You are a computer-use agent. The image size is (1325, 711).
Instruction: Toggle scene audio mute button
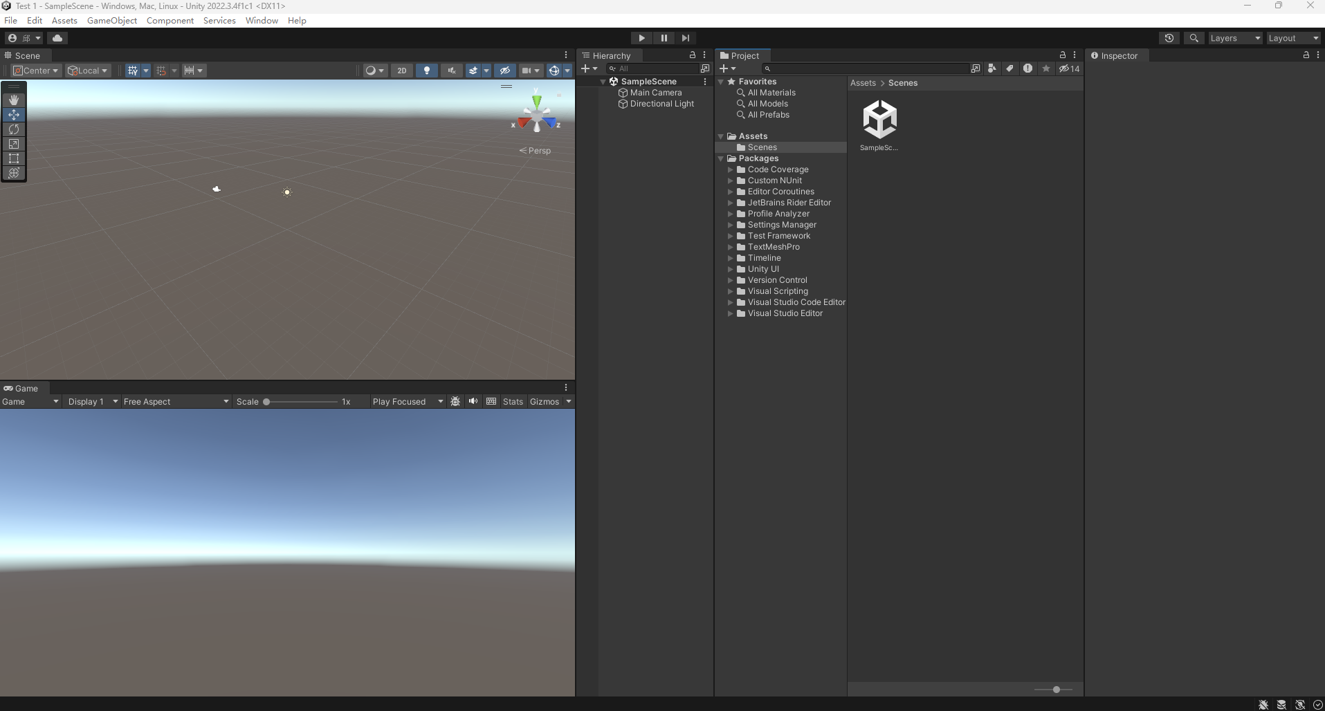452,71
